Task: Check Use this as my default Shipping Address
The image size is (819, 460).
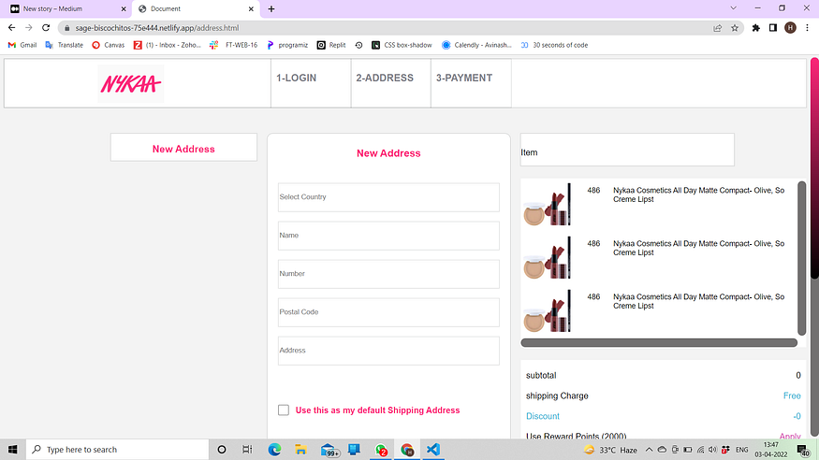Action: 284,410
